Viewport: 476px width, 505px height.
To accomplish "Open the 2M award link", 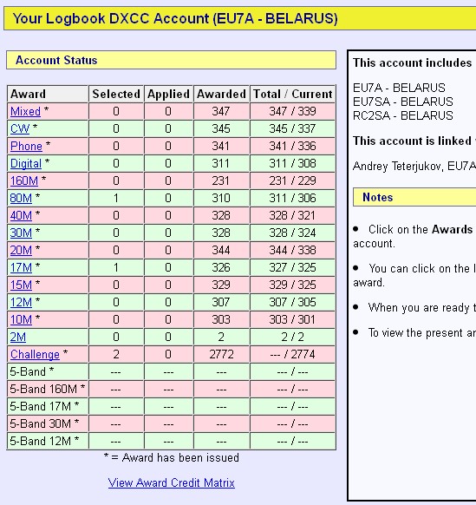I will coord(18,338).
